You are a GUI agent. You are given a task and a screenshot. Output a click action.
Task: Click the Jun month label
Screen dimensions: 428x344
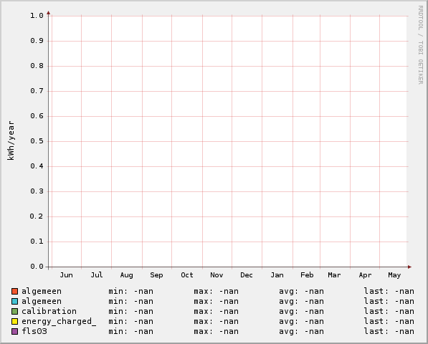pyautogui.click(x=67, y=274)
